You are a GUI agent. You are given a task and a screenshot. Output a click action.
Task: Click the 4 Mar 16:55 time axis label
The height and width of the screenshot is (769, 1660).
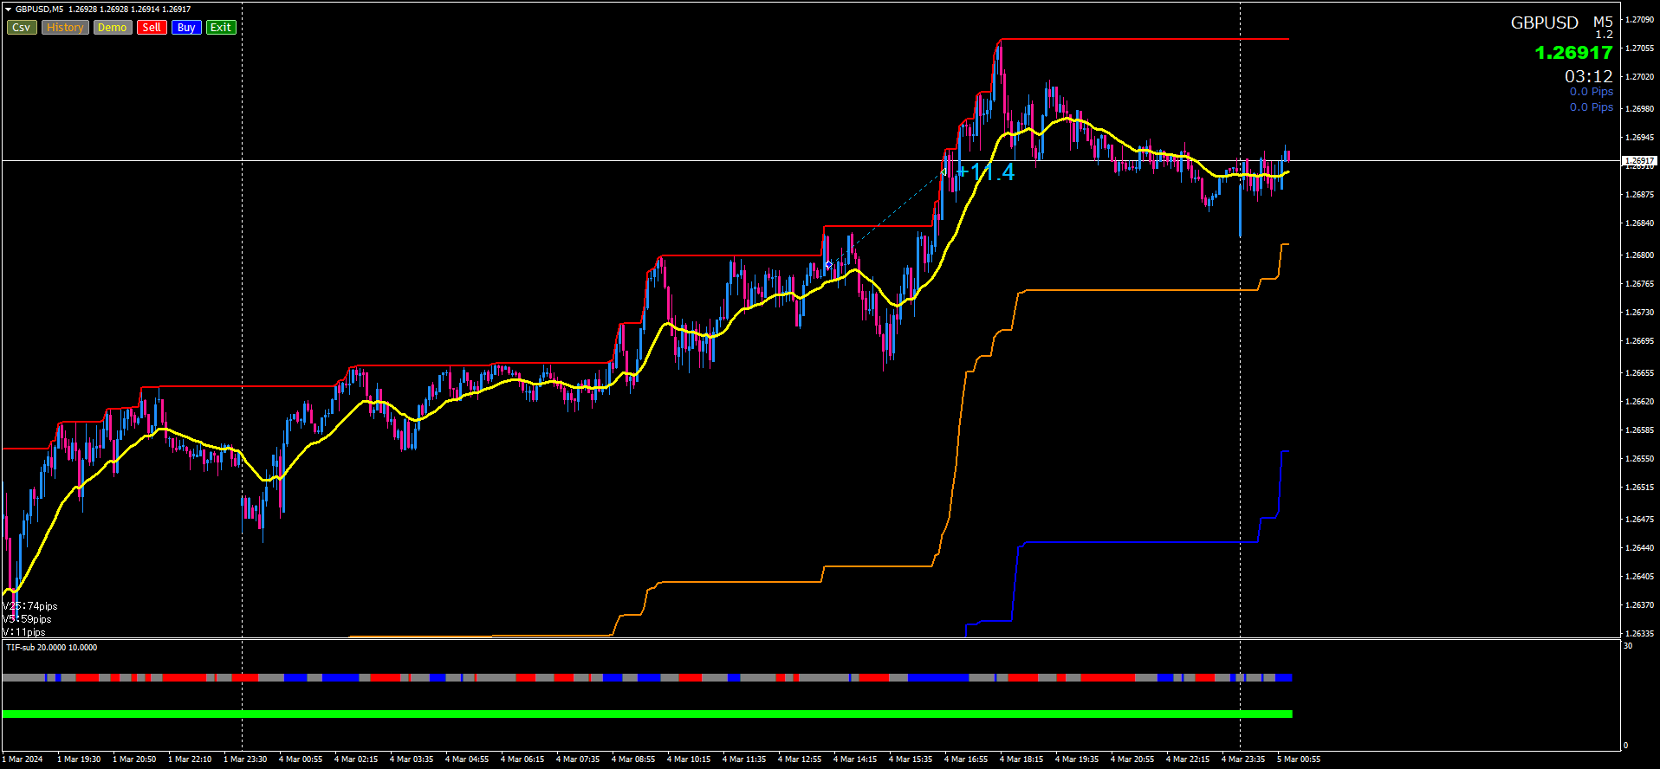(966, 759)
